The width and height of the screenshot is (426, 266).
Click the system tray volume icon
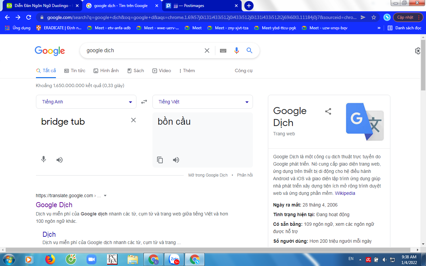384,259
